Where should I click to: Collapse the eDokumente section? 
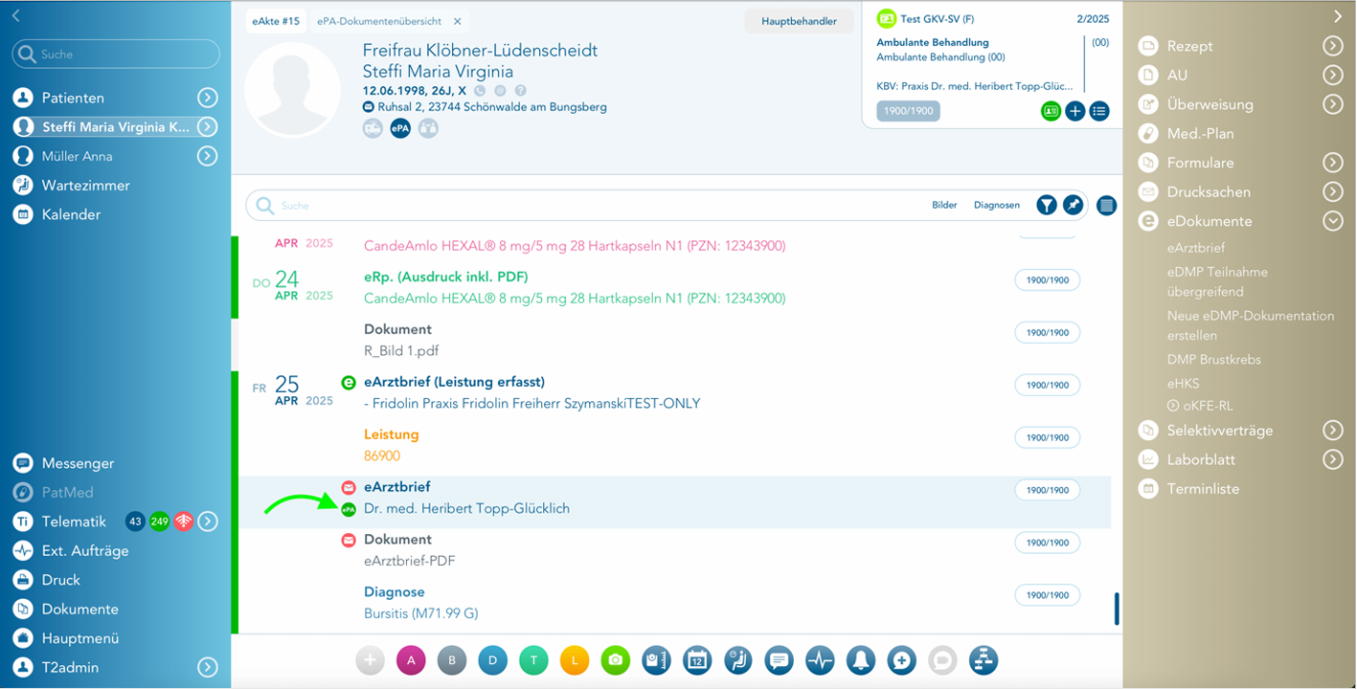click(x=1332, y=221)
